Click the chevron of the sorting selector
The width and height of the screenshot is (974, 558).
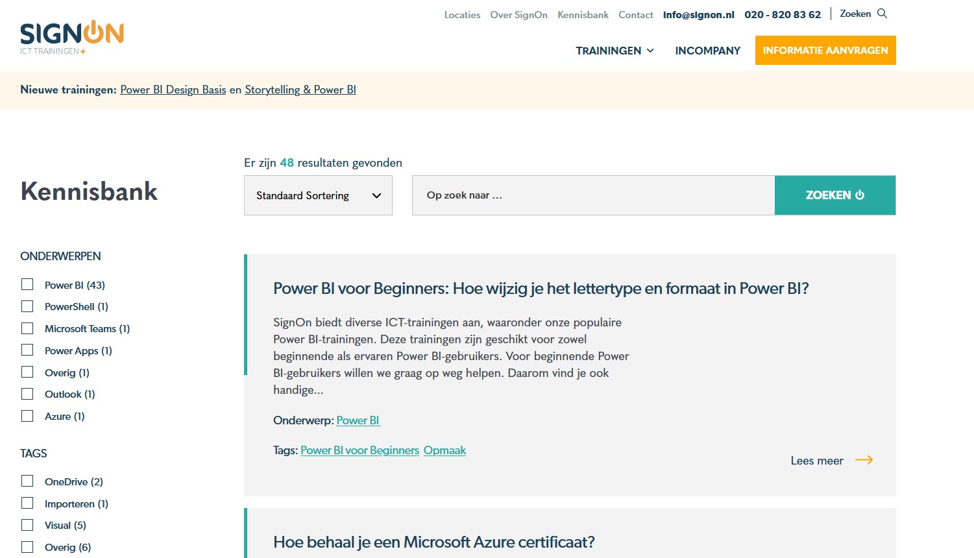[376, 195]
